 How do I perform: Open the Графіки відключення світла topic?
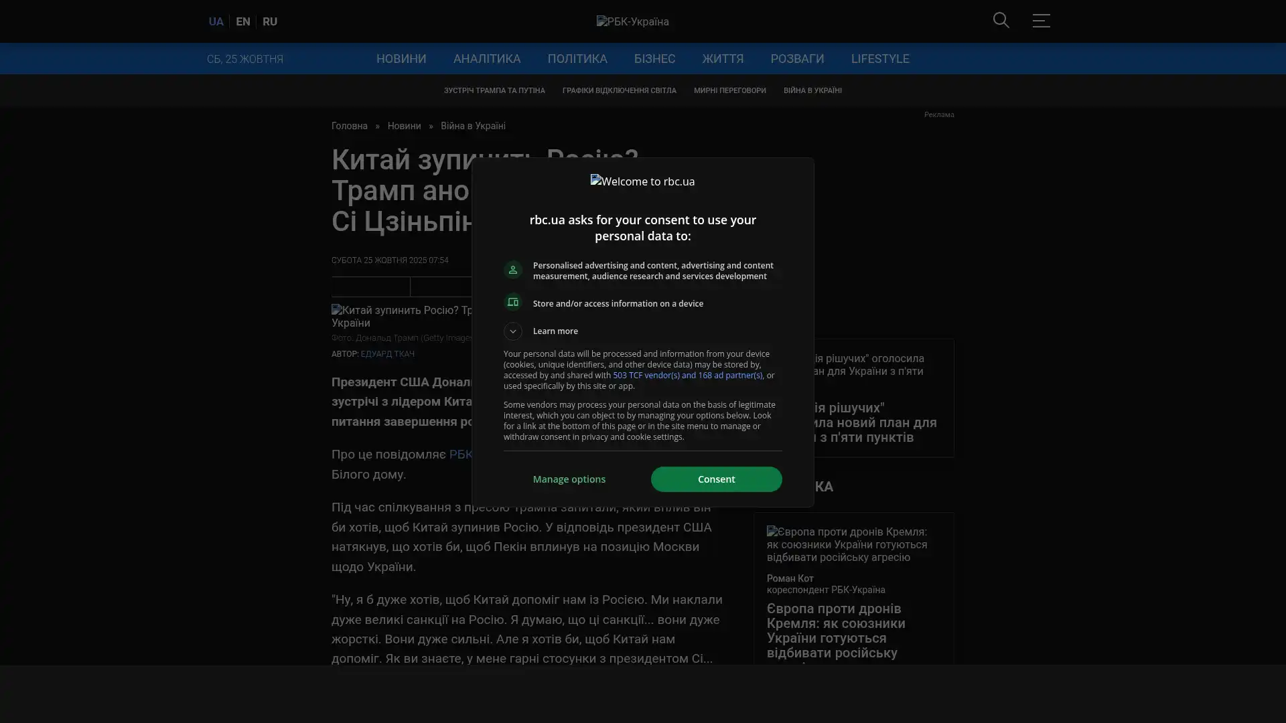[x=619, y=90]
